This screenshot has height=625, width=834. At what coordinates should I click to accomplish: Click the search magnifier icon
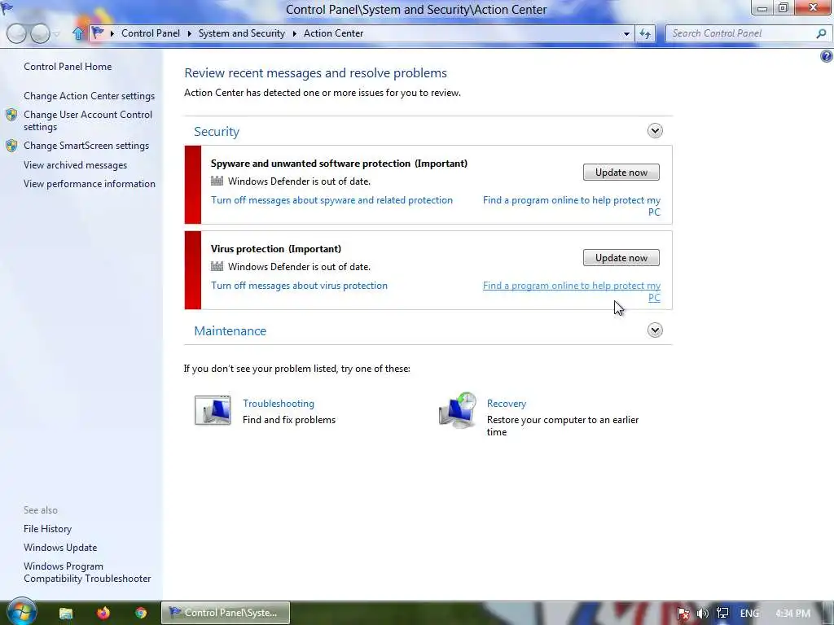pos(821,33)
